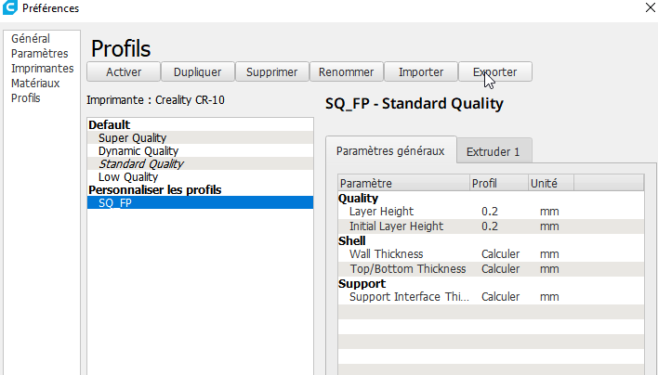Screen dimensions: 658x375
Task: Open the Paramètres preferences page
Action: point(39,54)
